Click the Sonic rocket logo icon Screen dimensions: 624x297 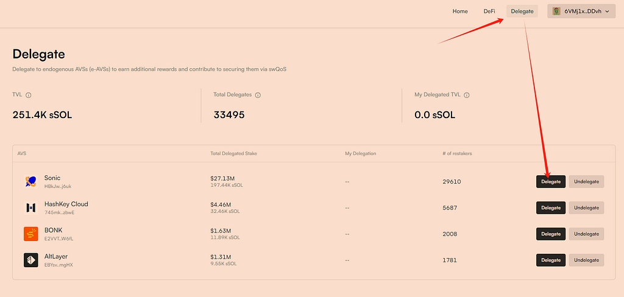pyautogui.click(x=30, y=182)
